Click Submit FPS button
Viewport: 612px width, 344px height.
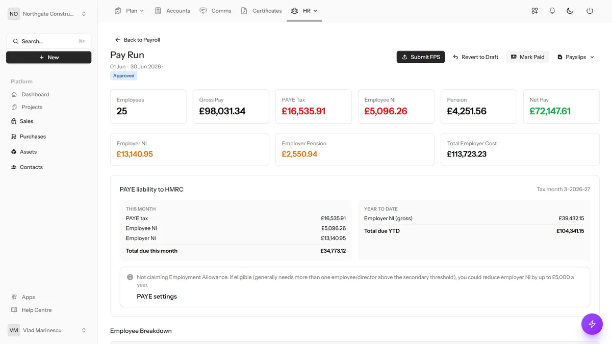point(421,57)
